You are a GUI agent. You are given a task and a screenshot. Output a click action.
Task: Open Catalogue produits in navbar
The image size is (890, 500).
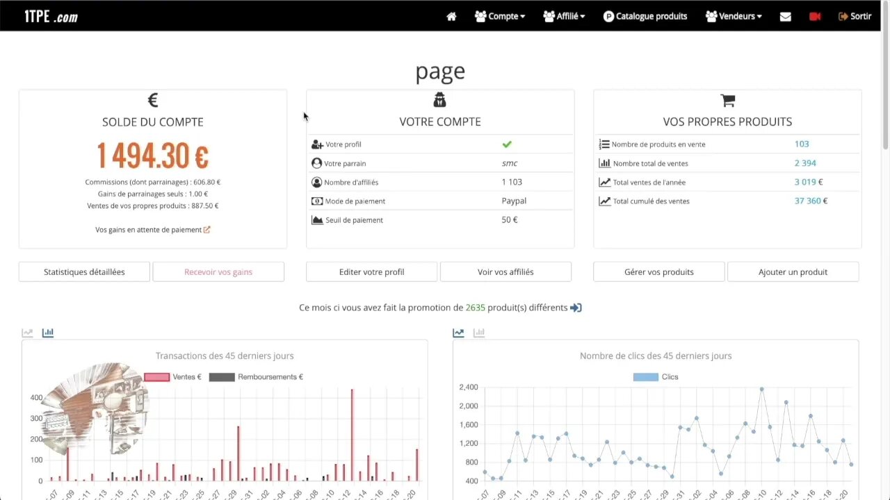(x=645, y=16)
